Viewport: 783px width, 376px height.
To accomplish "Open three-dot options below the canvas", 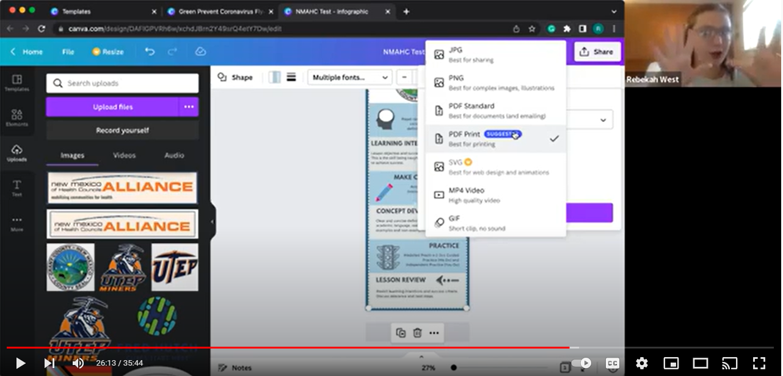I will click(x=434, y=333).
